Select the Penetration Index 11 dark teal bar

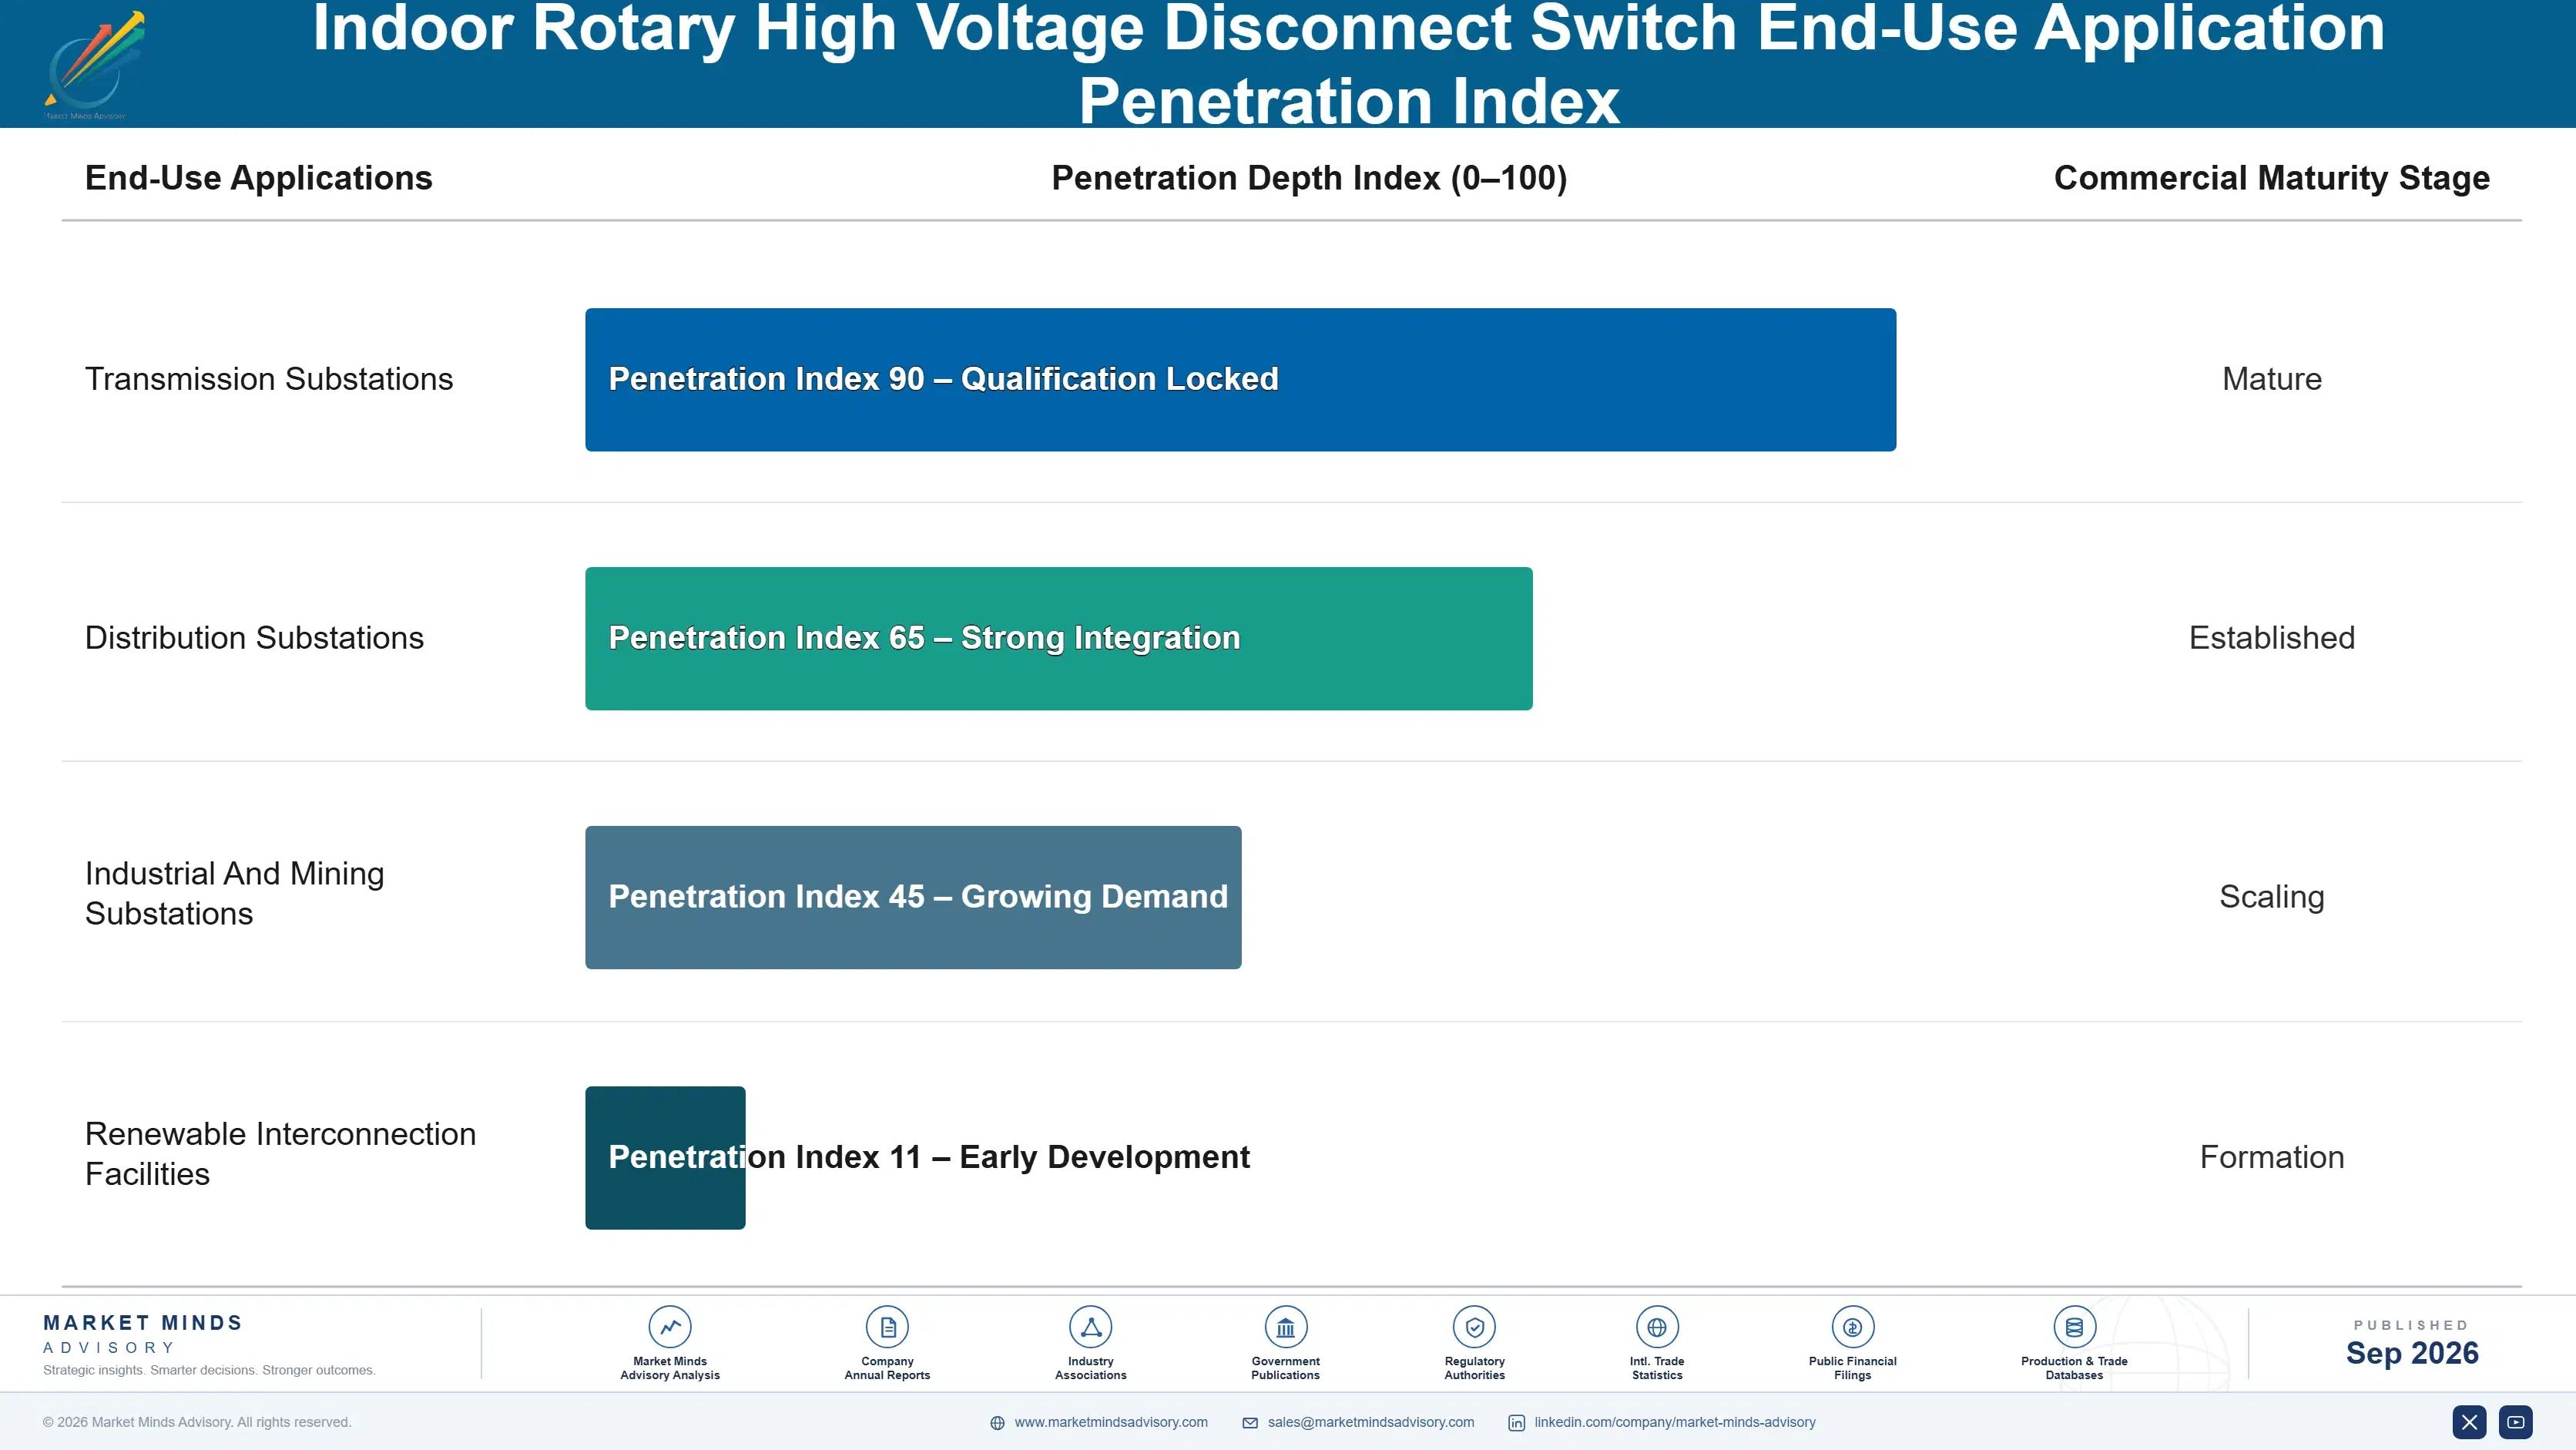[665, 1158]
